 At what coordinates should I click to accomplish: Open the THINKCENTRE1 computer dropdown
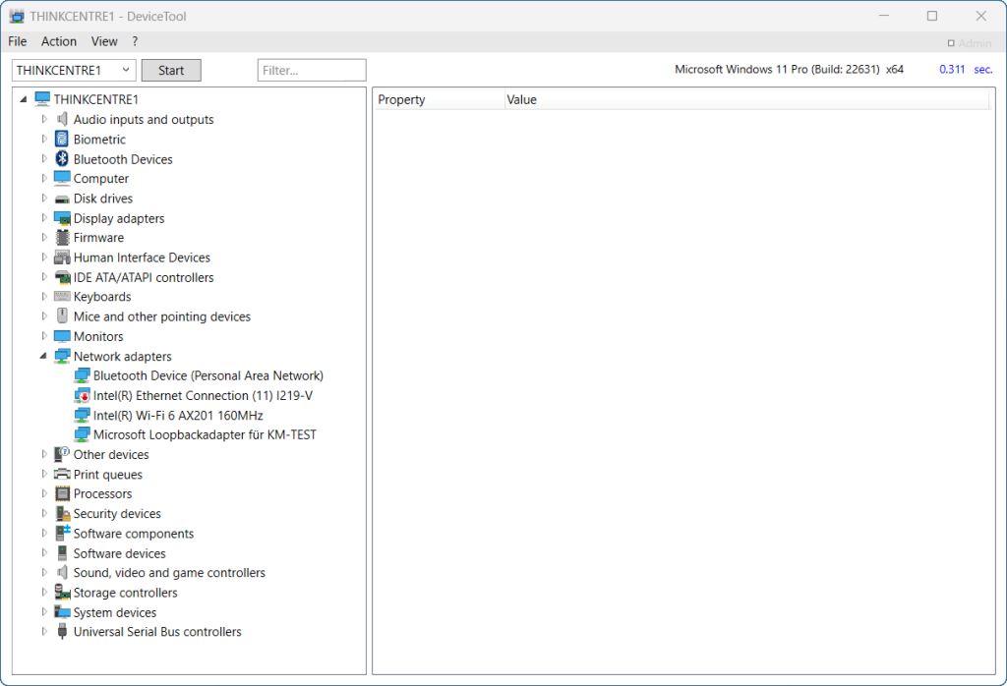(x=126, y=70)
